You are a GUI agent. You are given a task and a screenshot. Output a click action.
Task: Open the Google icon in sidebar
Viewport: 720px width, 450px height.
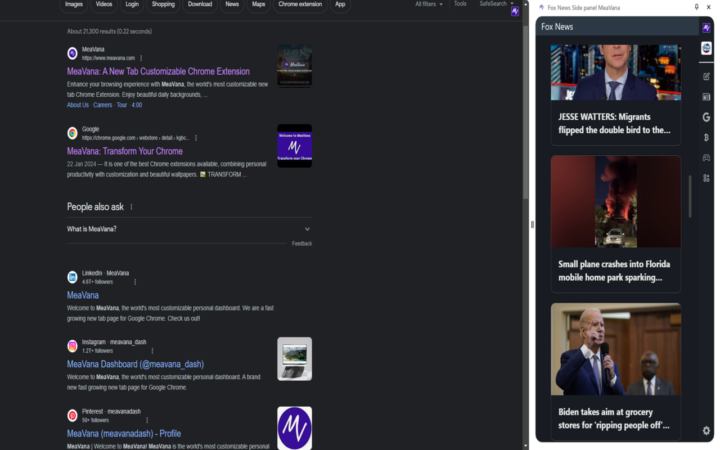tap(706, 117)
